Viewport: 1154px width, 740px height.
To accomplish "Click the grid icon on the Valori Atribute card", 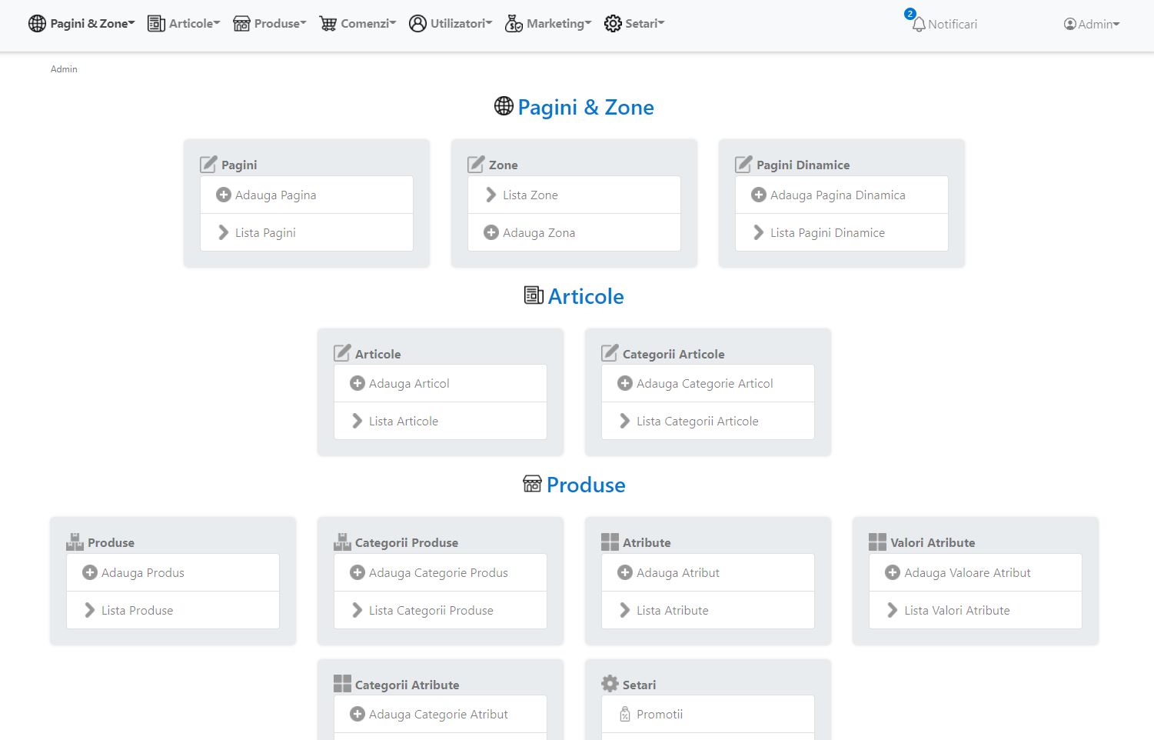I will point(877,542).
